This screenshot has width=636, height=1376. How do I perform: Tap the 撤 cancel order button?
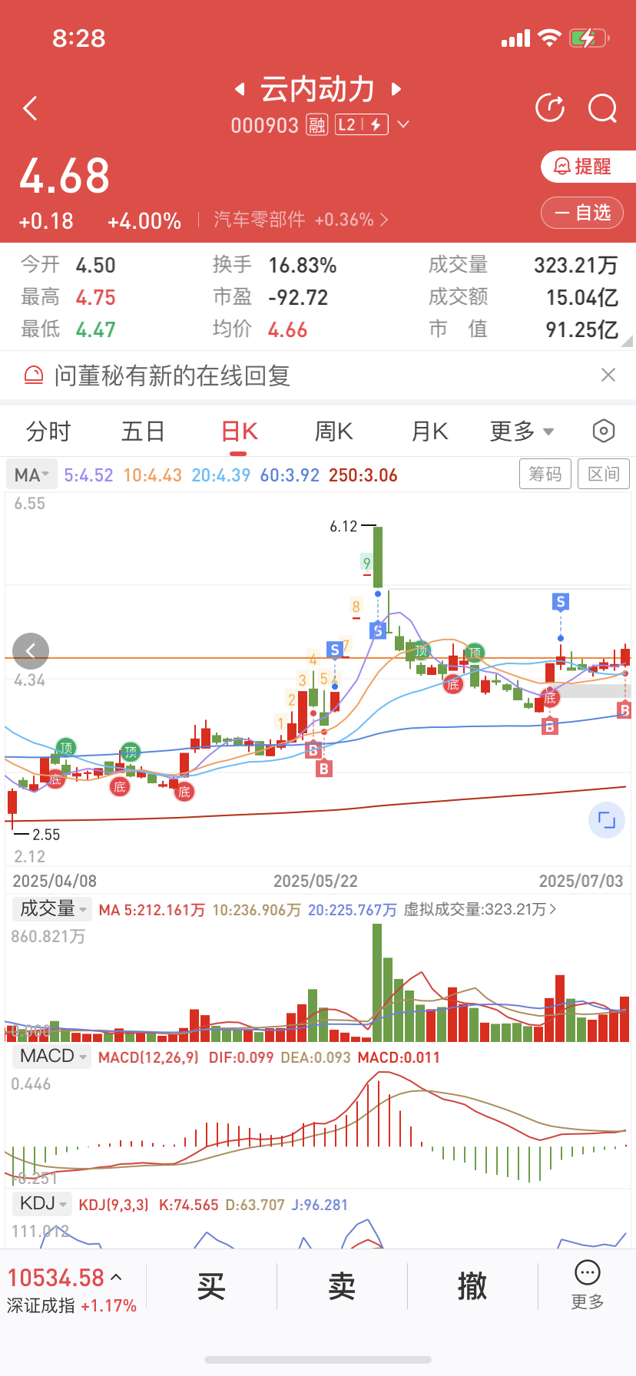472,1286
